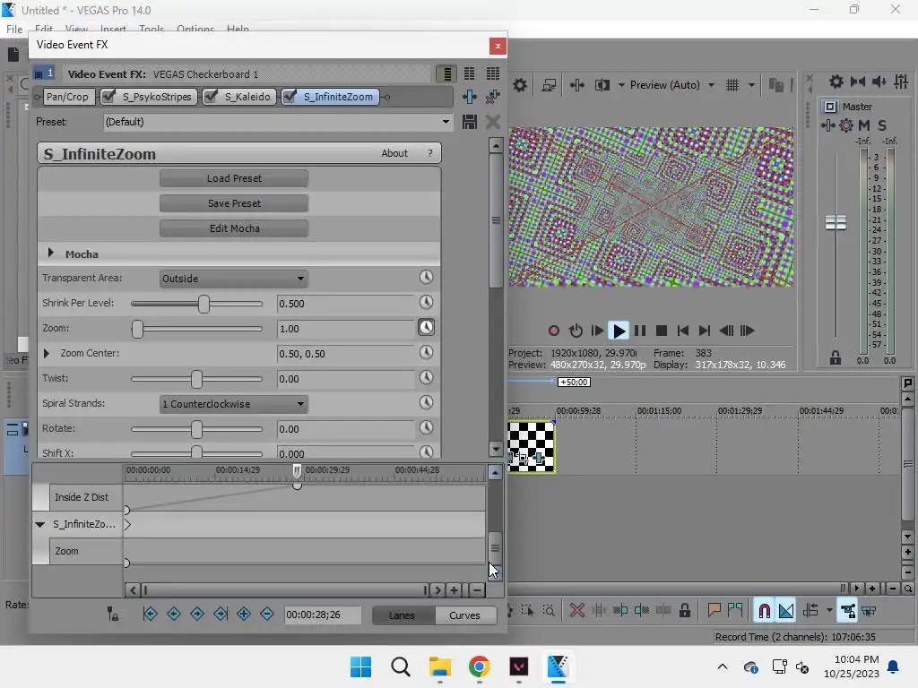Delete the current preset with X
This screenshot has height=688, width=918.
493,122
